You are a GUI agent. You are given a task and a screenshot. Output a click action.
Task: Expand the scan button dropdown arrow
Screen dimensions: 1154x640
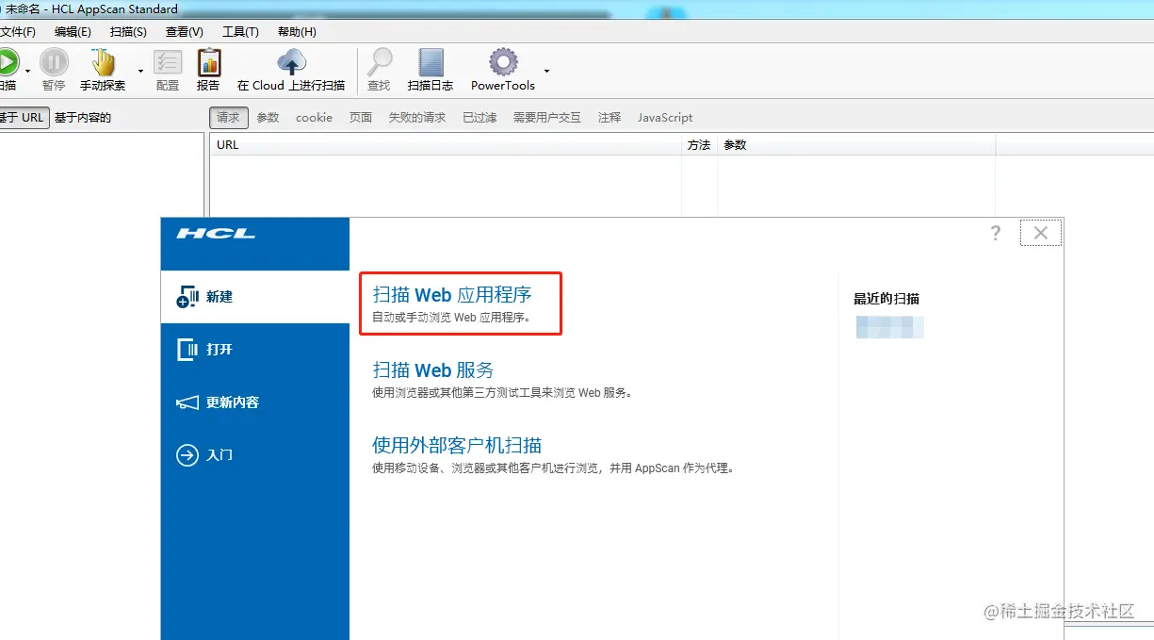(27, 71)
